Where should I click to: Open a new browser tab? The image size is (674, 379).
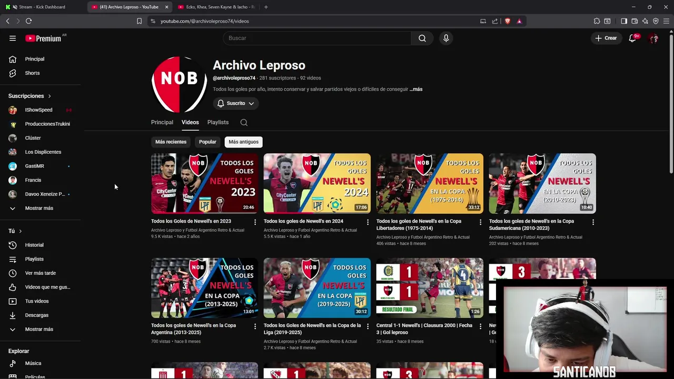pyautogui.click(x=266, y=7)
